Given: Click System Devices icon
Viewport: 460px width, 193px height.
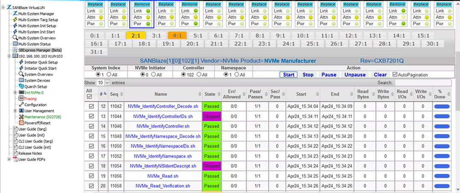Looking at the screenshot, I should [21, 80].
